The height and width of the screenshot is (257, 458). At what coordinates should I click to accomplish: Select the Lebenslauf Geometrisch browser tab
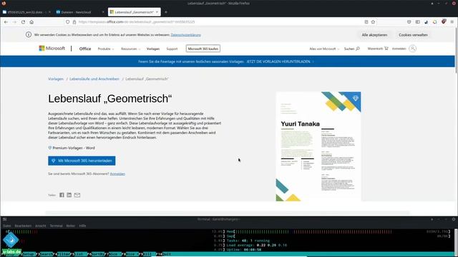click(x=134, y=12)
